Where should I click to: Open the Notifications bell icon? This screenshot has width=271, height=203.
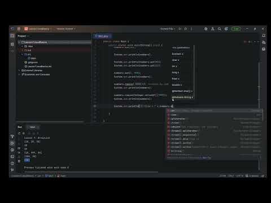[264, 36]
